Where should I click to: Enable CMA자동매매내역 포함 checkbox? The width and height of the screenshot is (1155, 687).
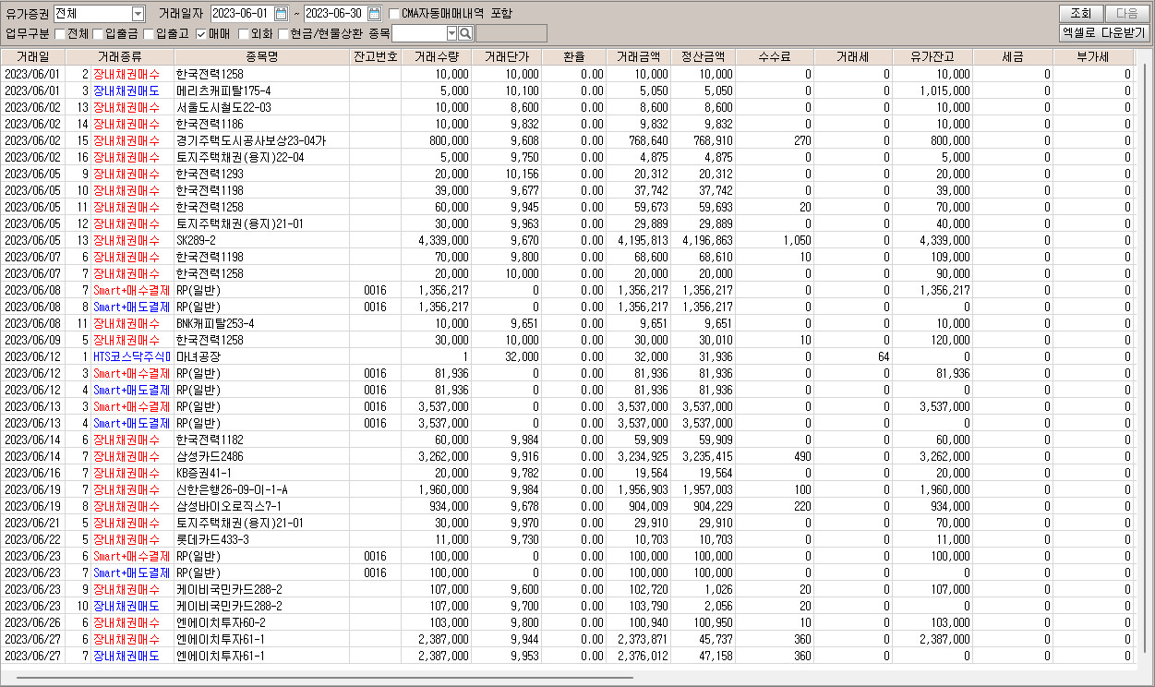(394, 14)
